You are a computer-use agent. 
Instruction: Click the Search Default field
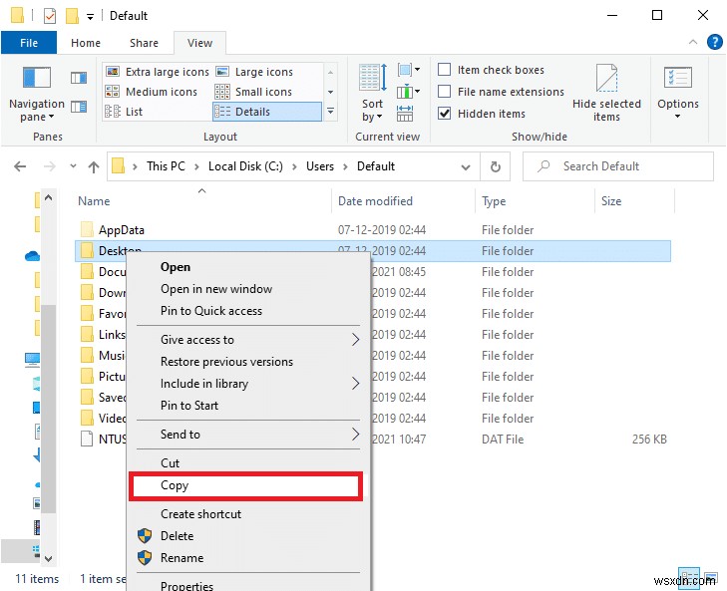point(618,166)
